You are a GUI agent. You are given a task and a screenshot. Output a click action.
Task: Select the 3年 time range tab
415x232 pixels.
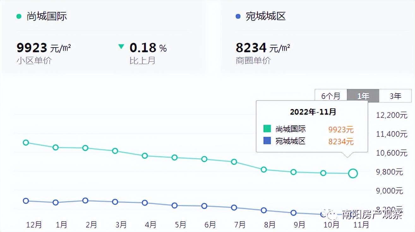pos(395,96)
